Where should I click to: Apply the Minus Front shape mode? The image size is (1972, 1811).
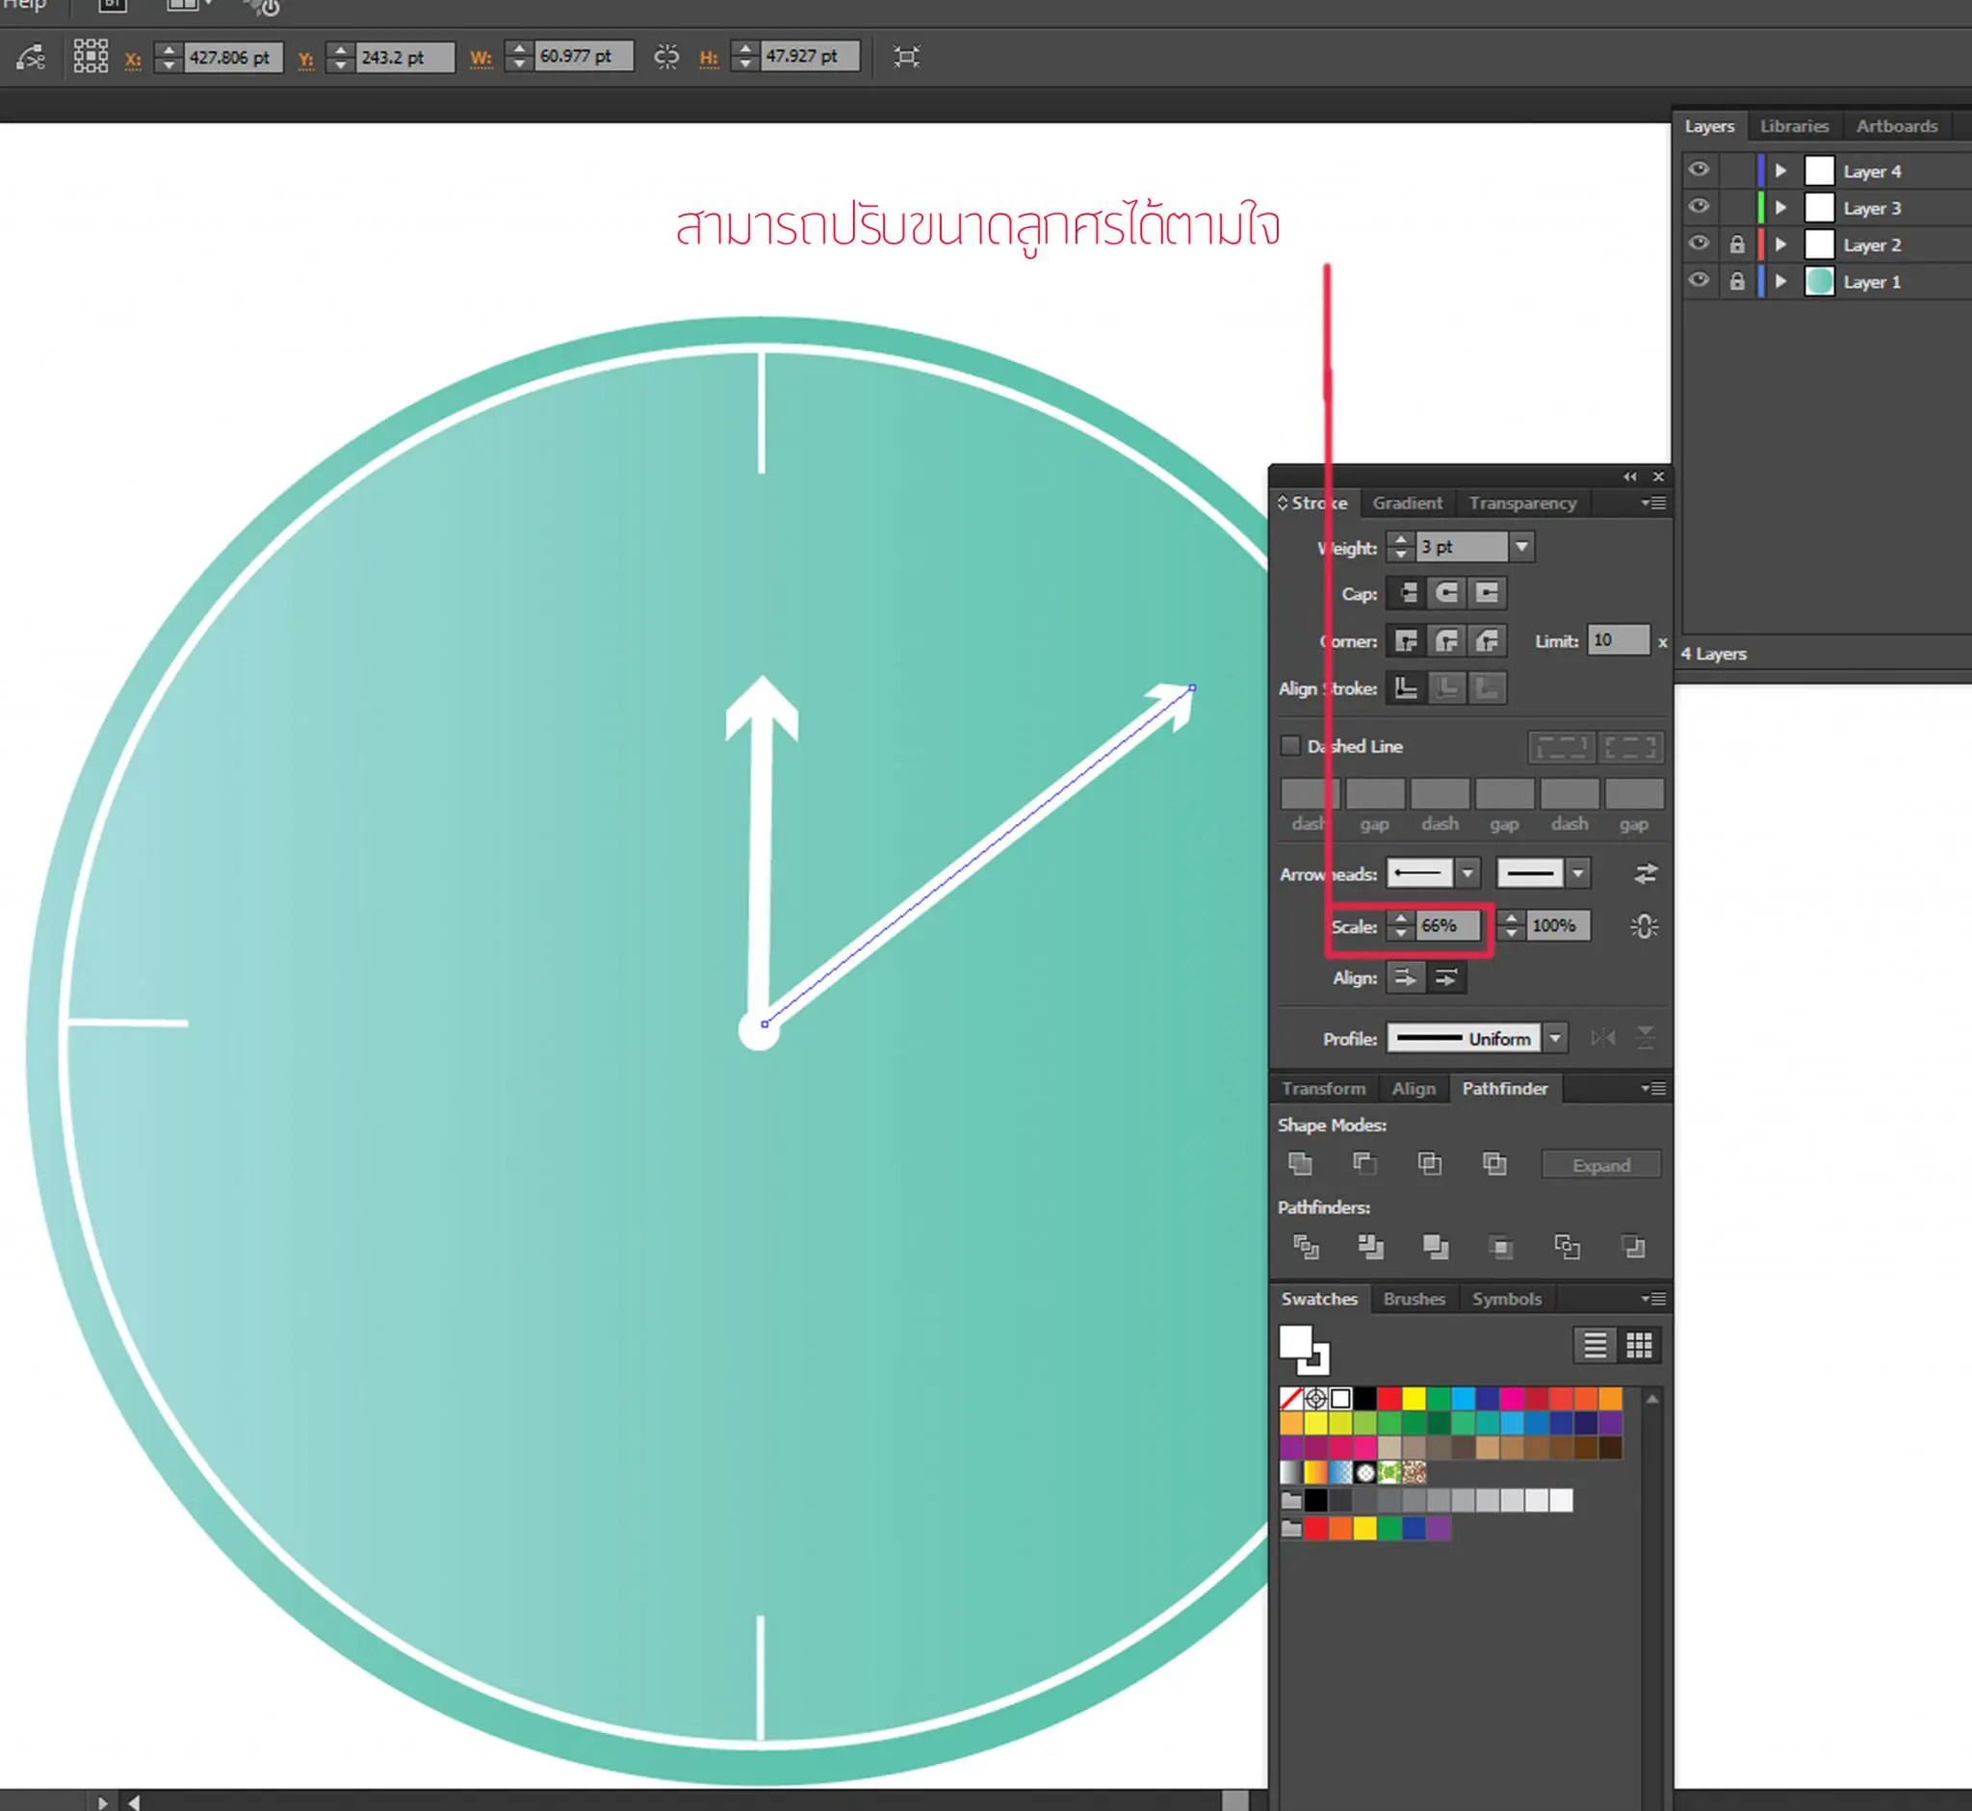pos(1364,1164)
